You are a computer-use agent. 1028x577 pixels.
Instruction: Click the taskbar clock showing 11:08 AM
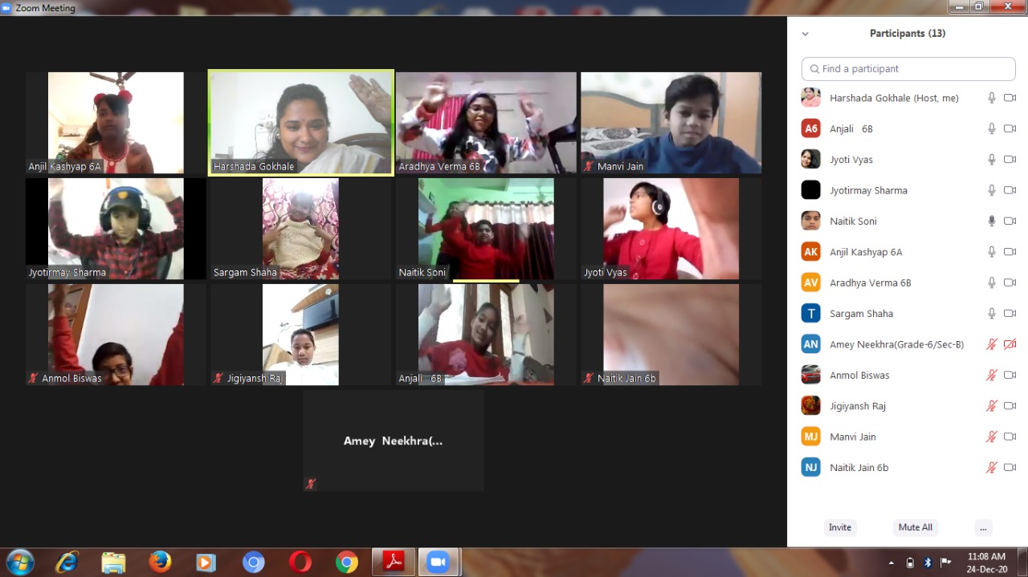tap(987, 563)
